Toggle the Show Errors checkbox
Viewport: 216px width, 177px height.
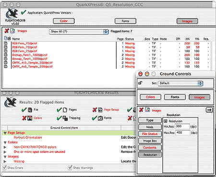tap(4, 167)
